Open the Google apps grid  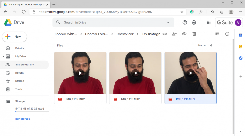tap(209, 22)
